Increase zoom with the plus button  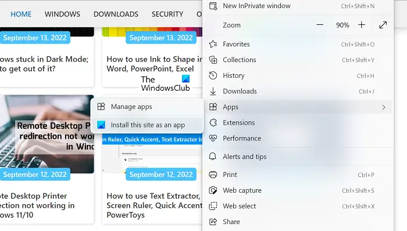tap(362, 25)
